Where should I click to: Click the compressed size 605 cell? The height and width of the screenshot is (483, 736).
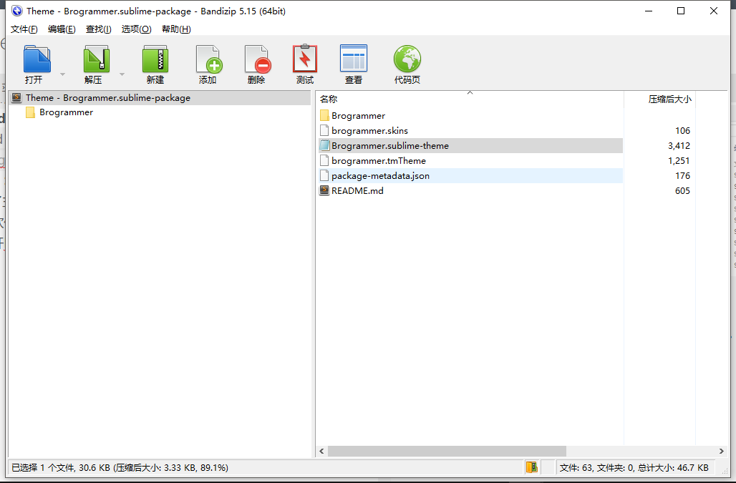[x=682, y=190]
